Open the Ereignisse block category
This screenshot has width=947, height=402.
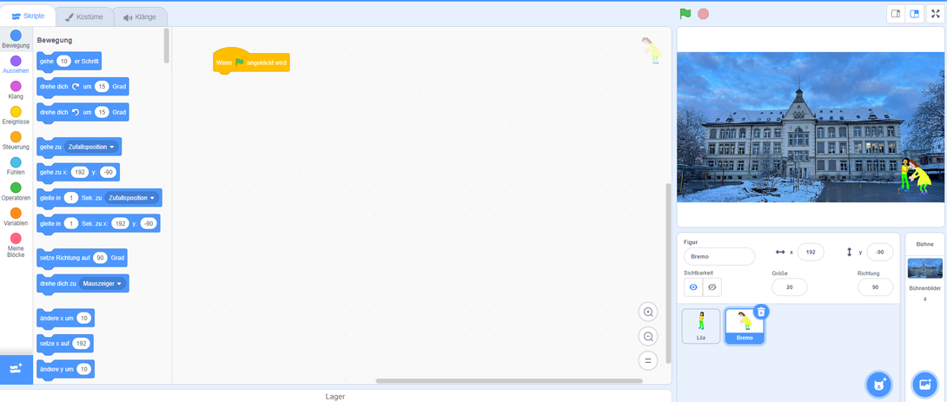coord(16,115)
